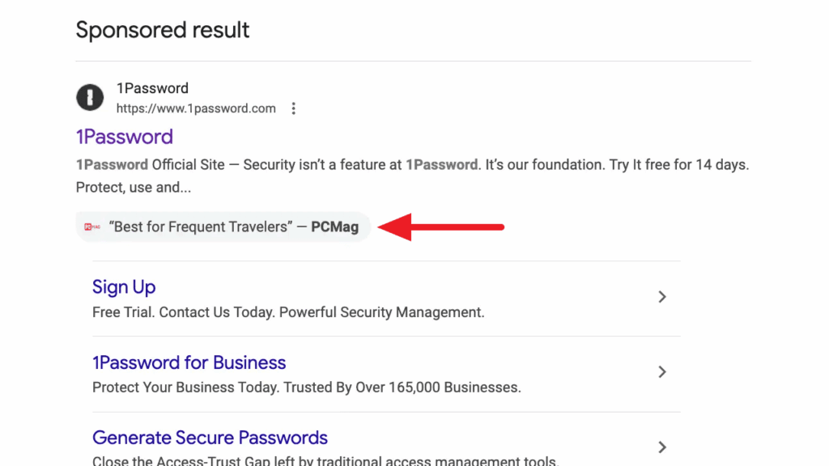Click the Free Trial description text
Image resolution: width=829 pixels, height=466 pixels.
click(x=287, y=312)
